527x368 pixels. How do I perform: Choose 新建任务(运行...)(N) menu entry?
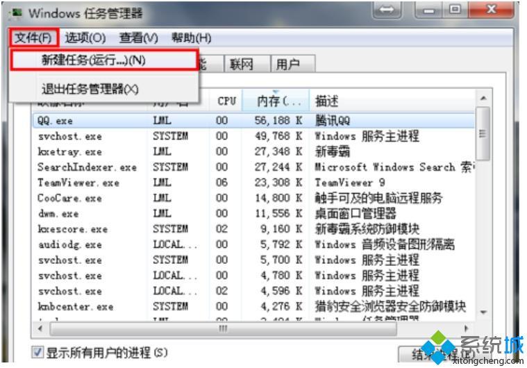tap(104, 60)
